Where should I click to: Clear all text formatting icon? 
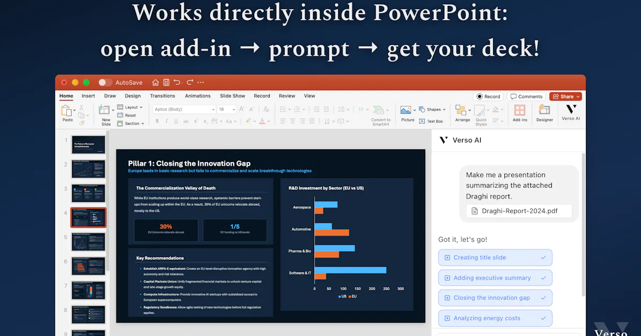click(266, 109)
